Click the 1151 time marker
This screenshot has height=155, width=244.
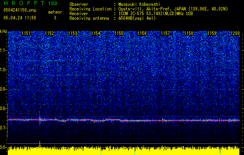coord(26,34)
